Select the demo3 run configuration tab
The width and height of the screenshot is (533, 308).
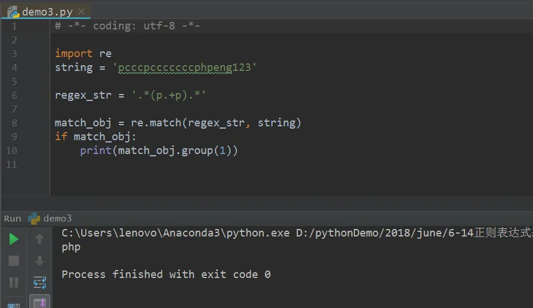(x=50, y=218)
